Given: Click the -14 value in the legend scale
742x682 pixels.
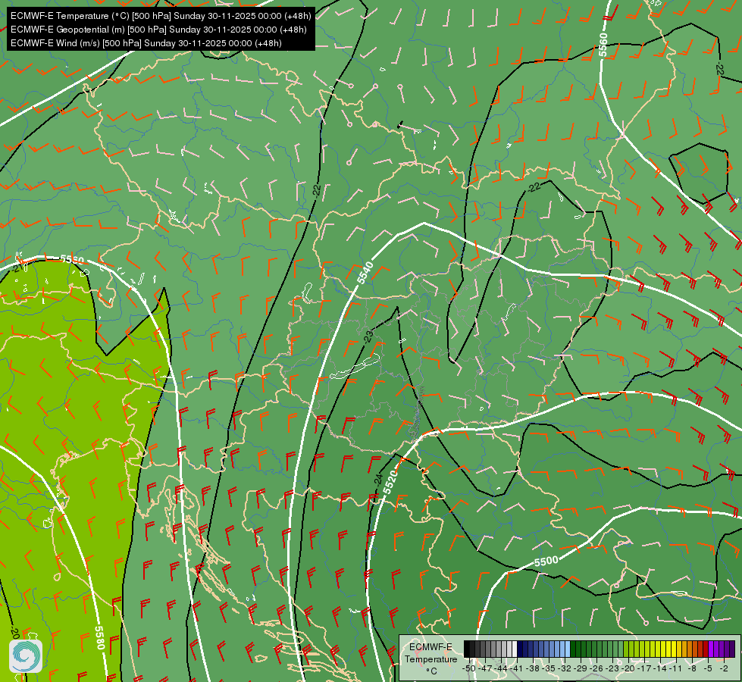Looking at the screenshot, I should tap(661, 668).
